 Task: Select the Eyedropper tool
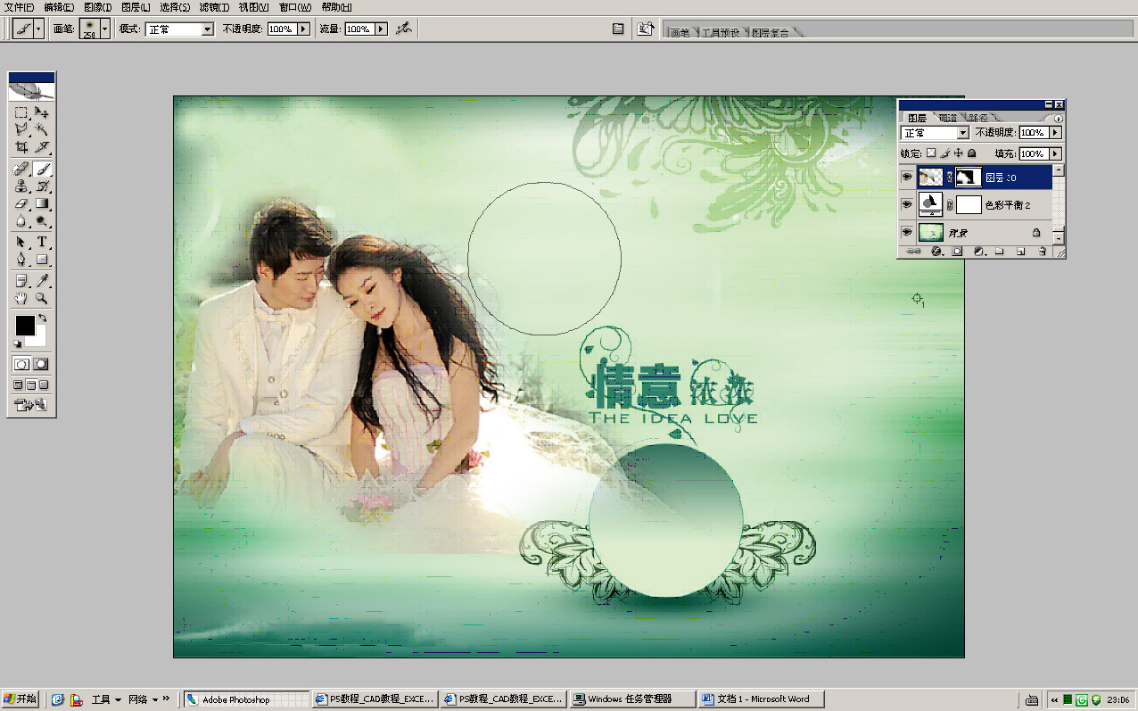coord(41,281)
